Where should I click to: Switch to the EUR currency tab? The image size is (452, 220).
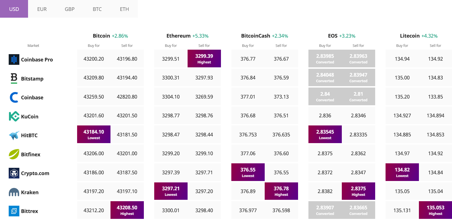click(42, 9)
